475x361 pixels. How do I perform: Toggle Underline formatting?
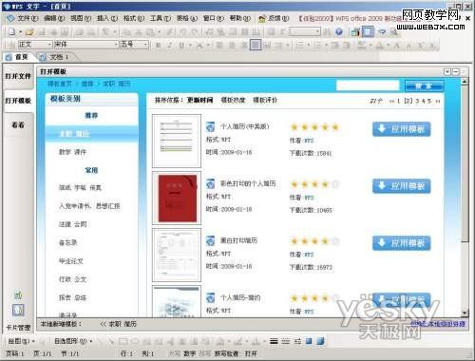click(181, 46)
